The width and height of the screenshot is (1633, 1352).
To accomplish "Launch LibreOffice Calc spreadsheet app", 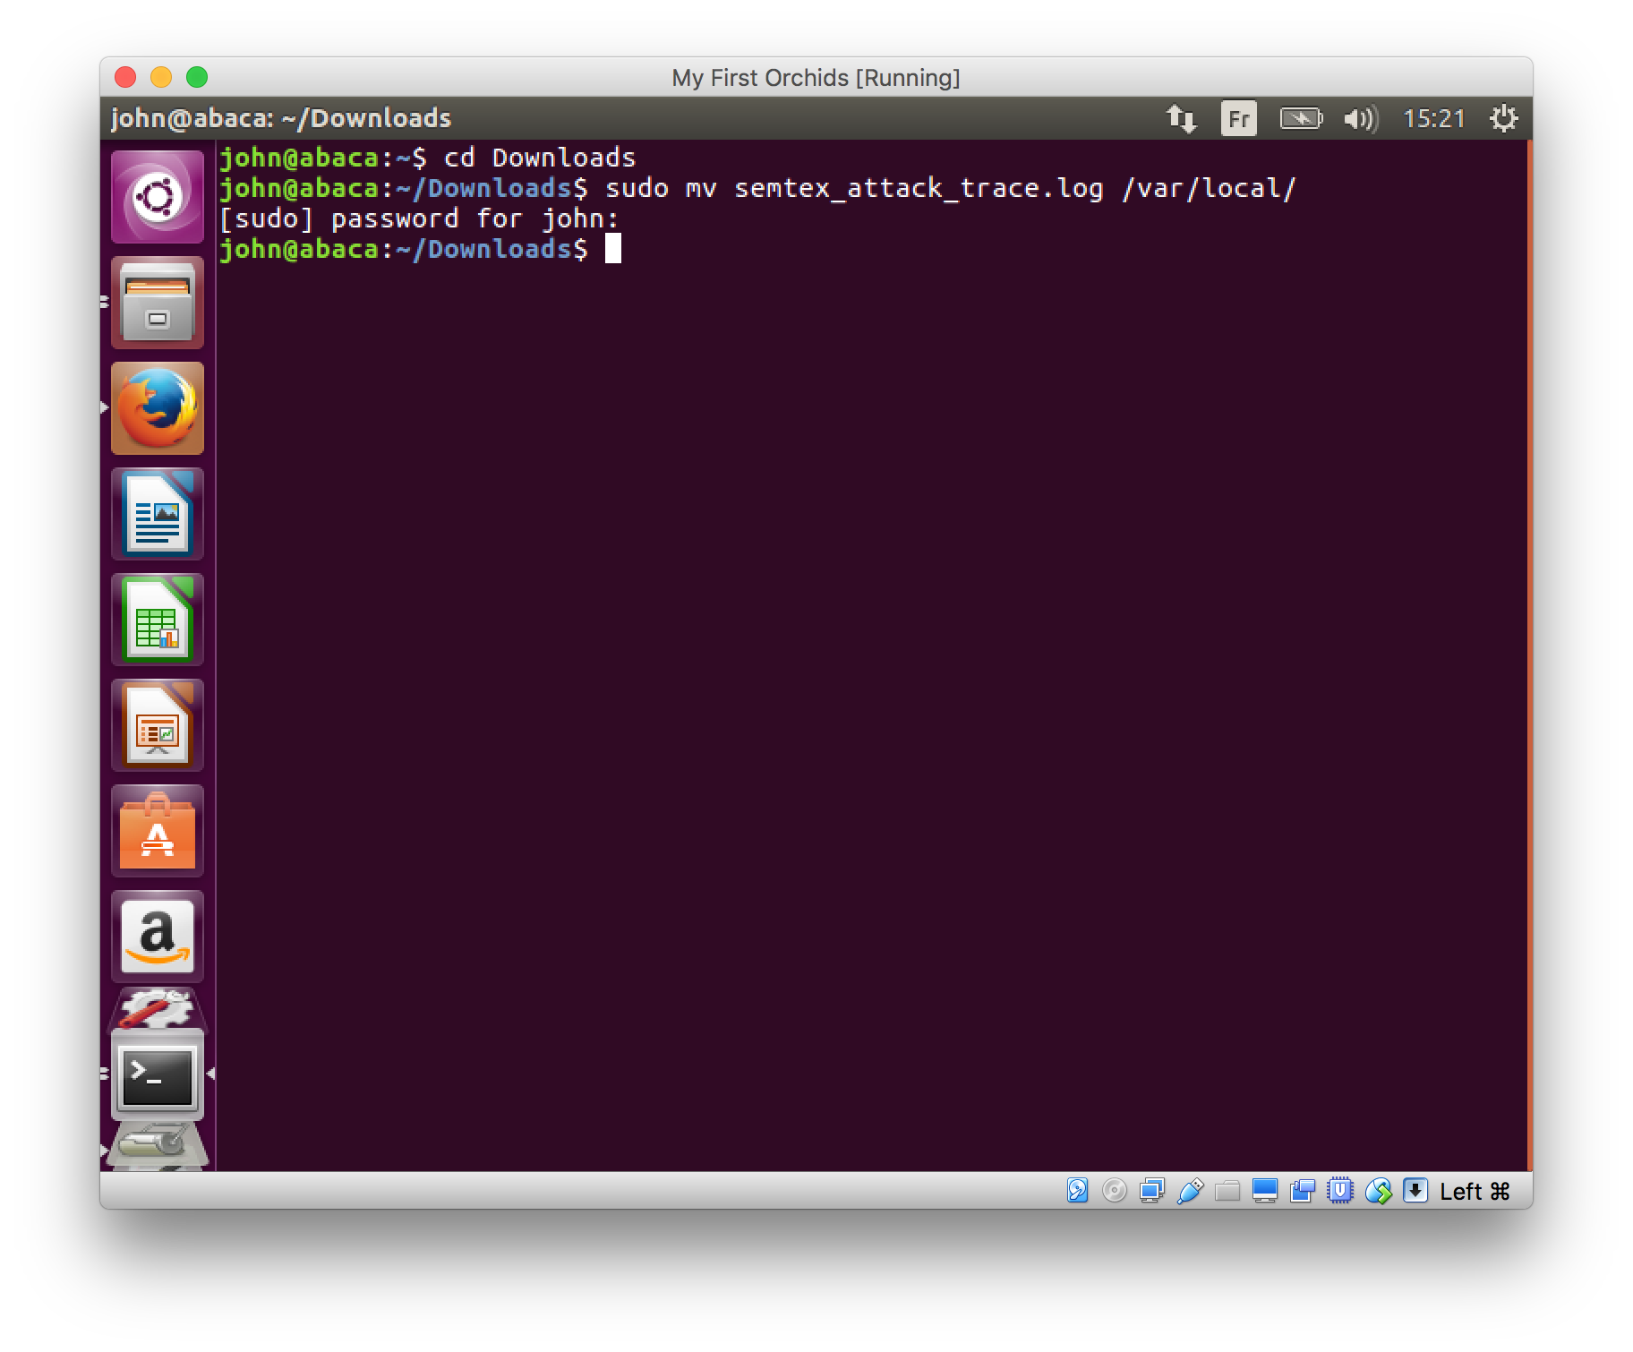I will [158, 620].
